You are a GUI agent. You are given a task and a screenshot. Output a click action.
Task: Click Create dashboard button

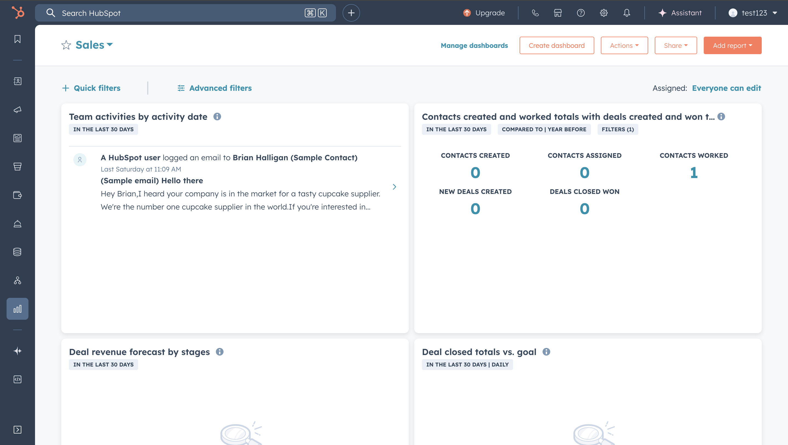pyautogui.click(x=557, y=45)
